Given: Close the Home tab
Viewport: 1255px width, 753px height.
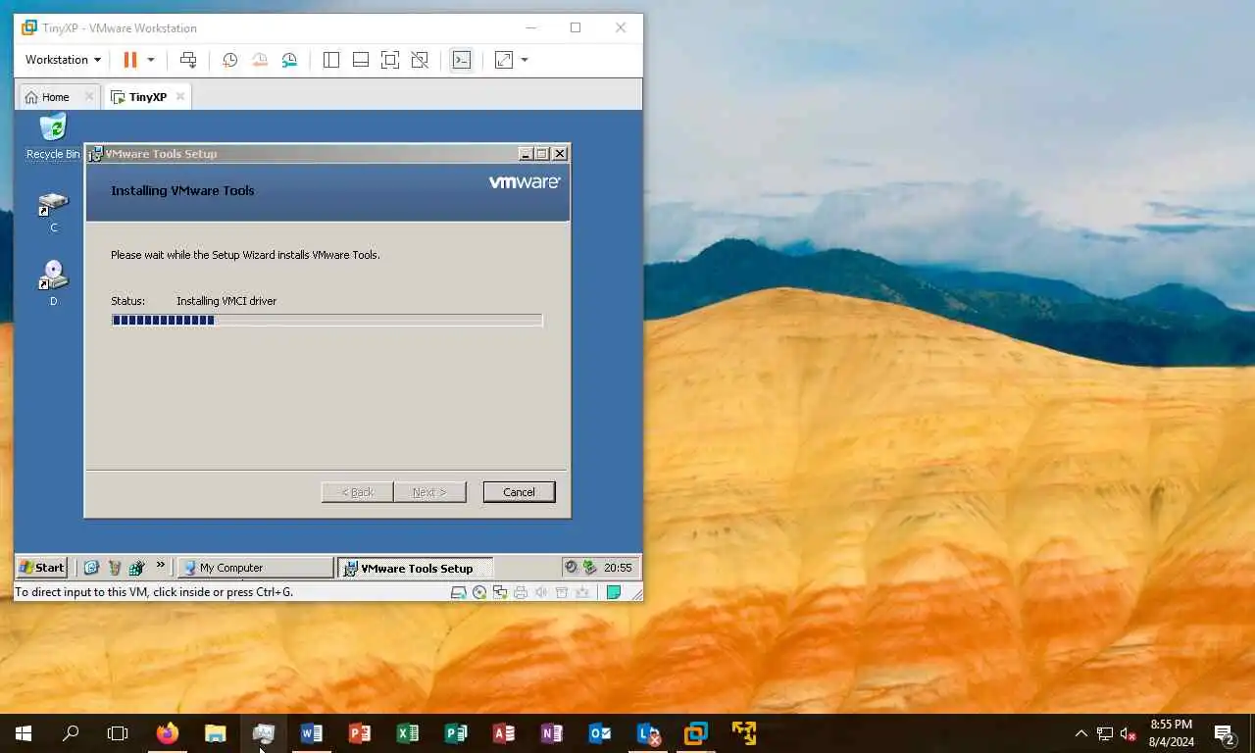Looking at the screenshot, I should 88,96.
